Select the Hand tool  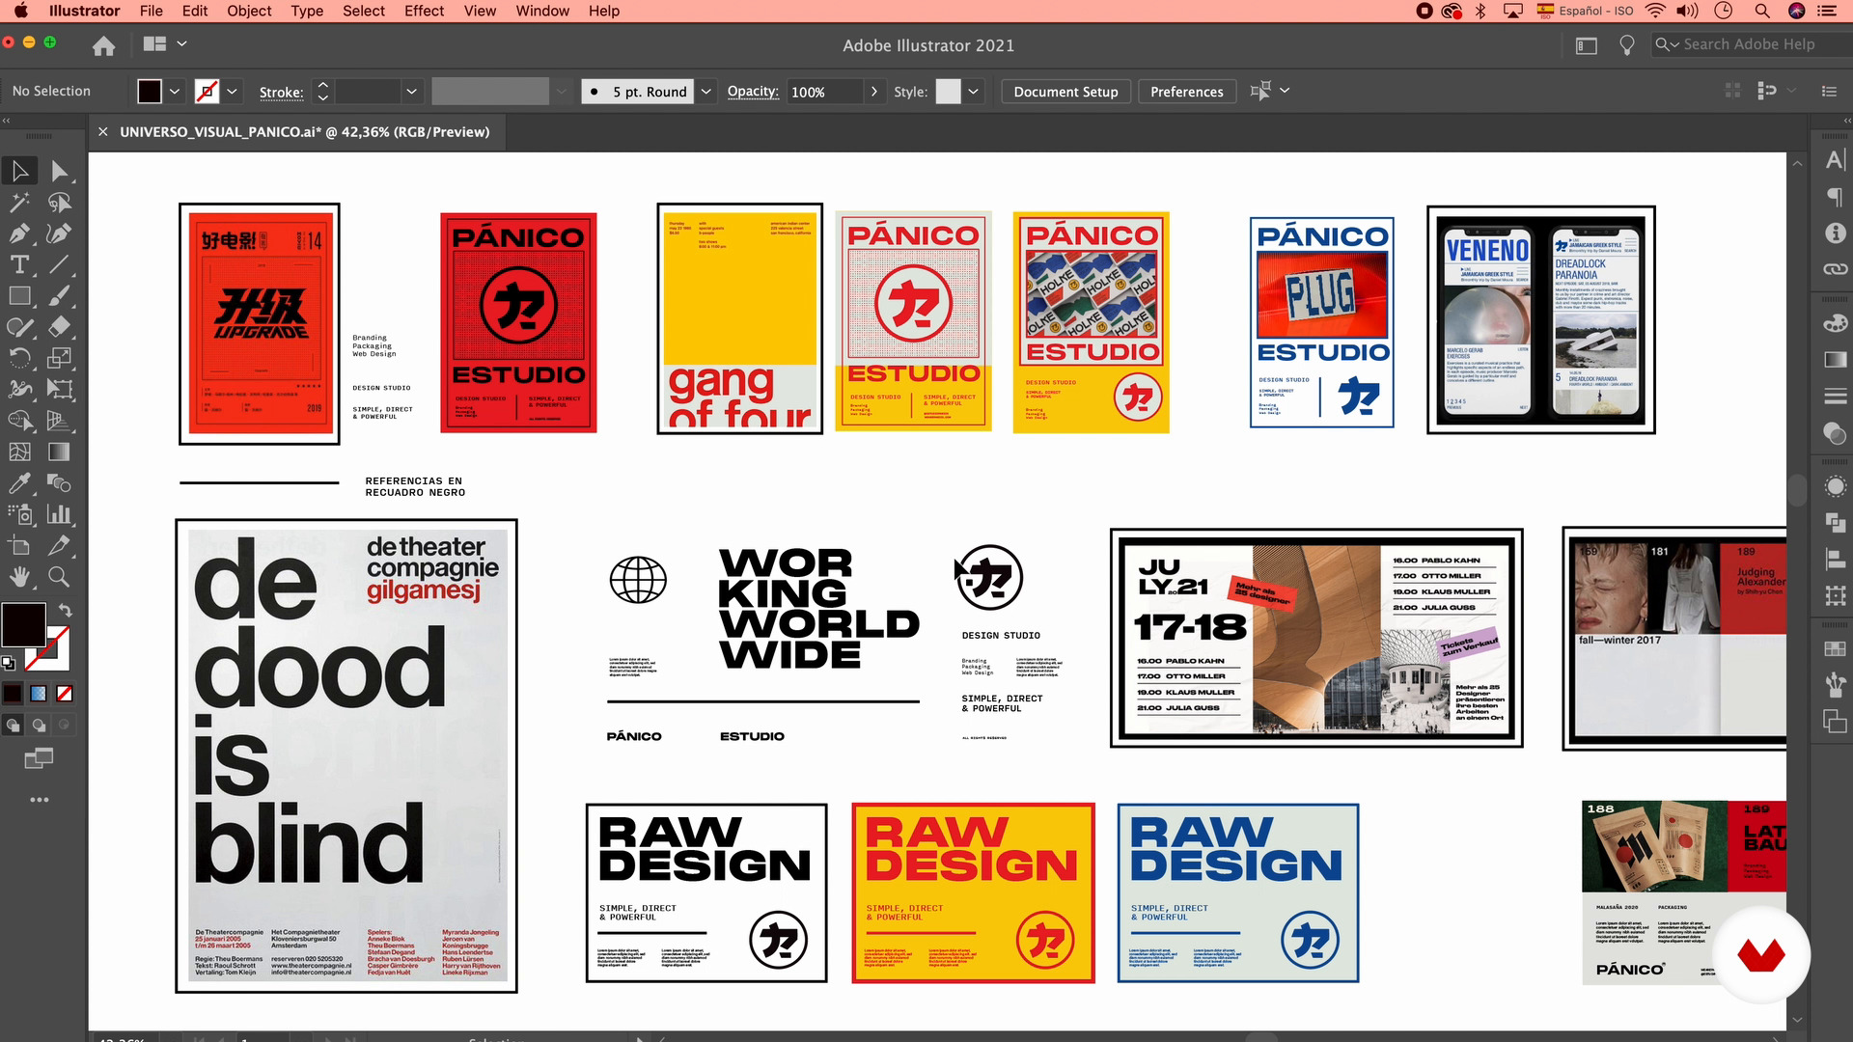[x=19, y=577]
